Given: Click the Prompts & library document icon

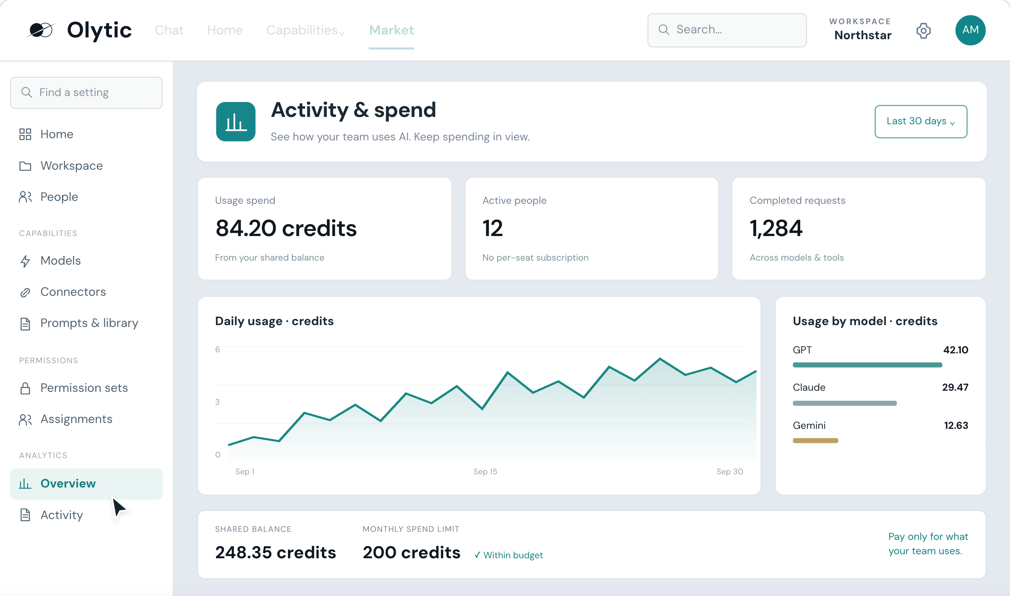Looking at the screenshot, I should [25, 324].
